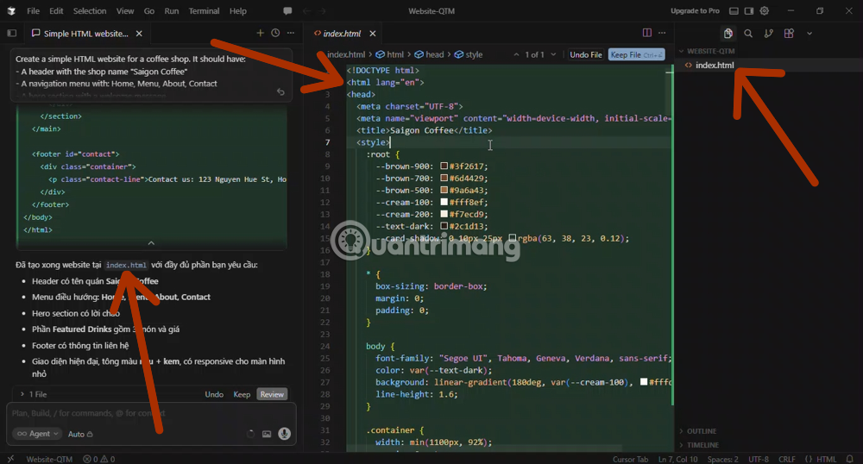This screenshot has height=464, width=863.
Task: Open the Terminal menu
Action: coord(204,11)
